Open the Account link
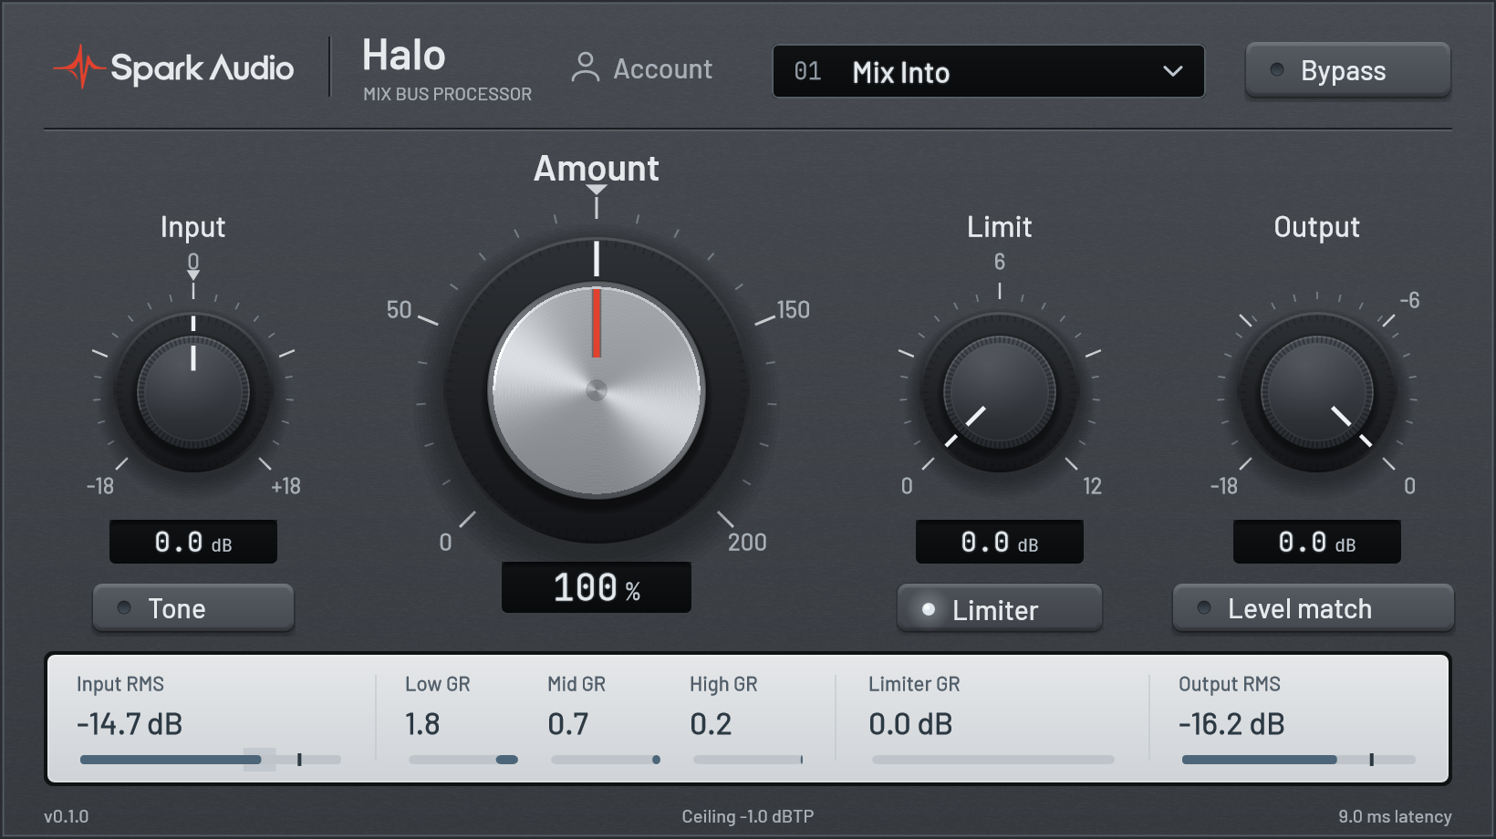Viewport: 1496px width, 839px height. tap(641, 68)
